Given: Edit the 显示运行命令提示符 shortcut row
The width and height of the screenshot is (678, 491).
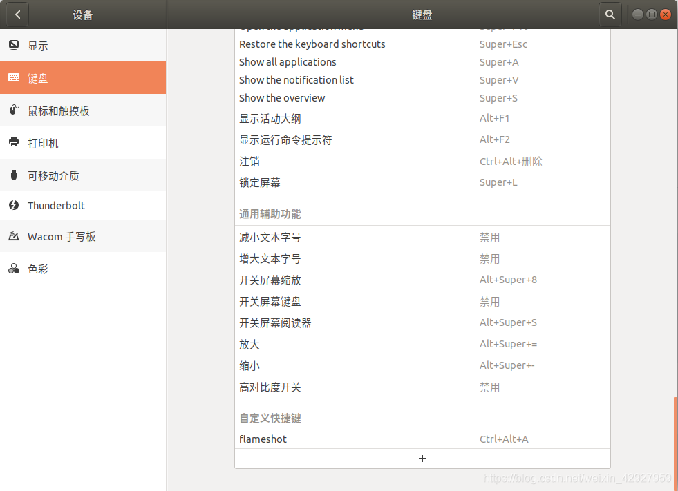Looking at the screenshot, I should (422, 139).
